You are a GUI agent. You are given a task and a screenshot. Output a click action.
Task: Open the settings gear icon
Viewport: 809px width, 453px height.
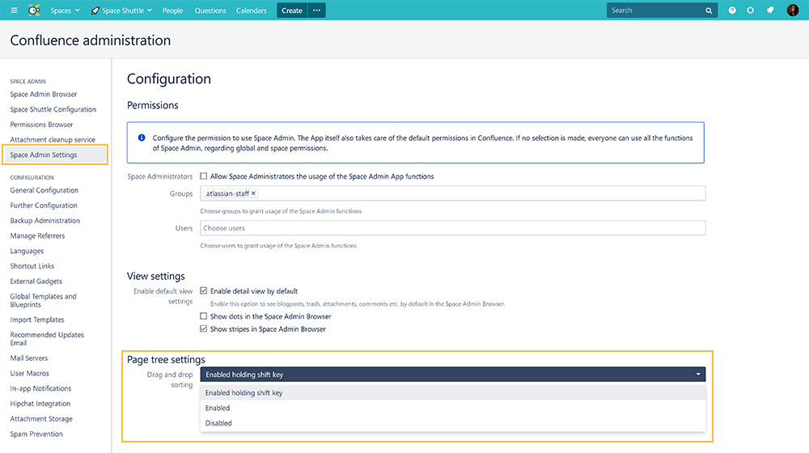[x=751, y=11]
